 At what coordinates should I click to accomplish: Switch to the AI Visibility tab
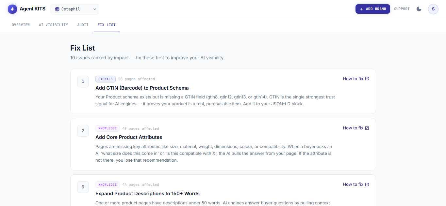pyautogui.click(x=54, y=25)
